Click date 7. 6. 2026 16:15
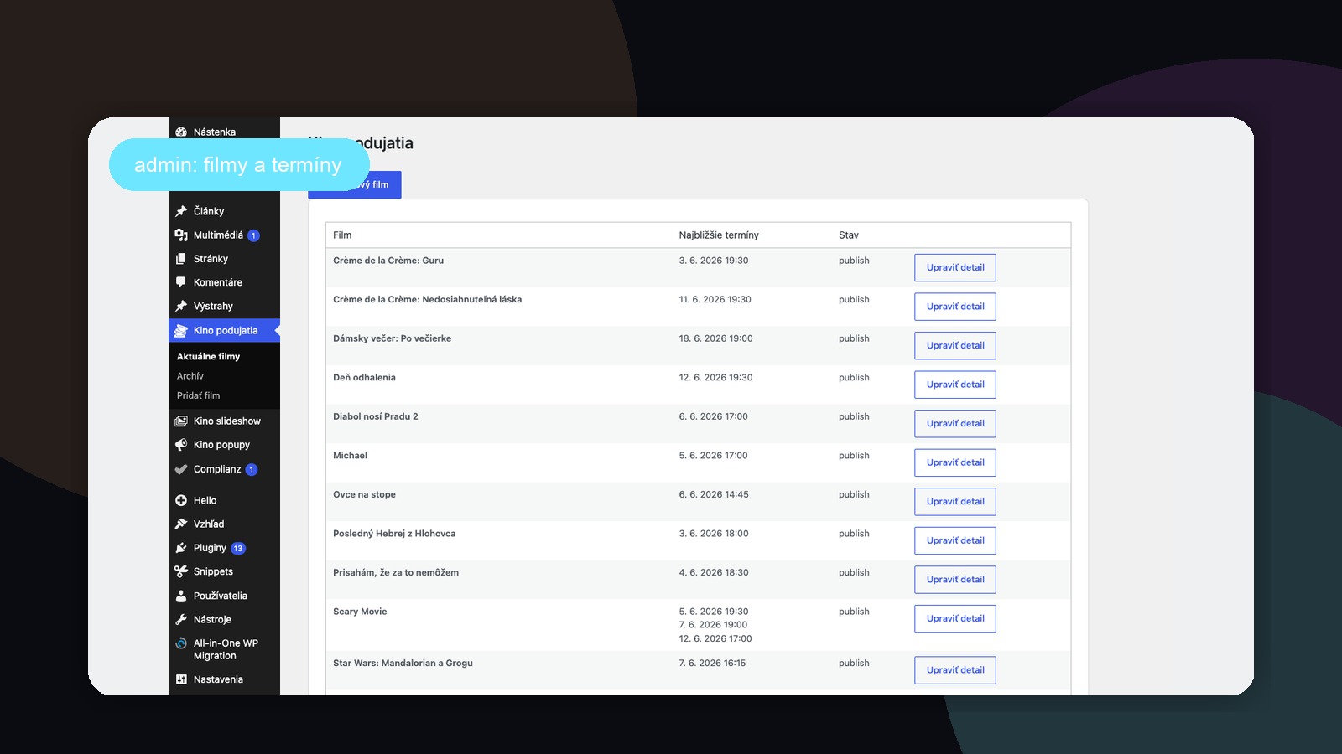The width and height of the screenshot is (1342, 754). click(x=712, y=663)
